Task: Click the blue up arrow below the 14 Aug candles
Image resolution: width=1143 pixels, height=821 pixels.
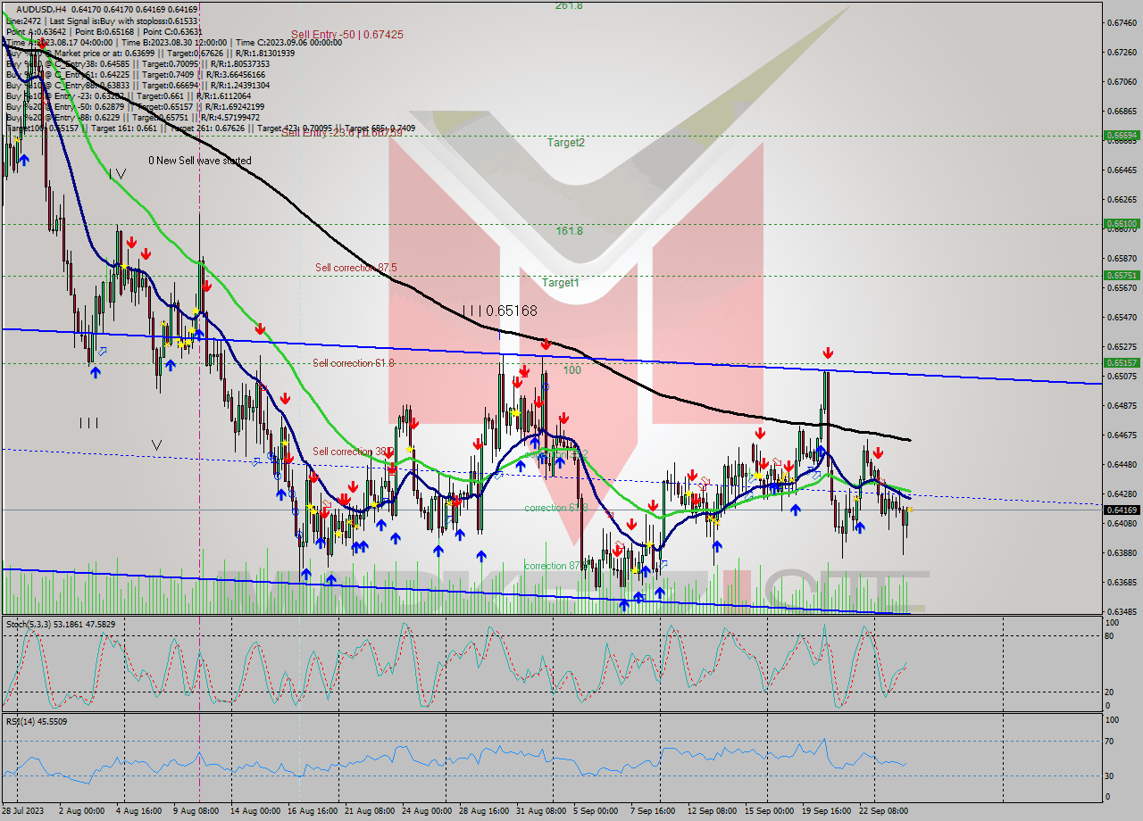Action: coord(279,494)
